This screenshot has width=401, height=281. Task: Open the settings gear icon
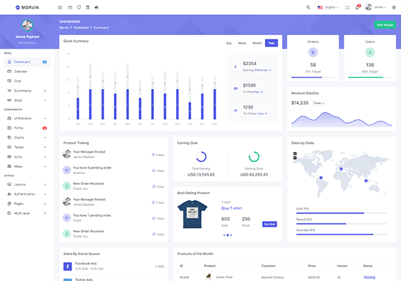coord(394,7)
